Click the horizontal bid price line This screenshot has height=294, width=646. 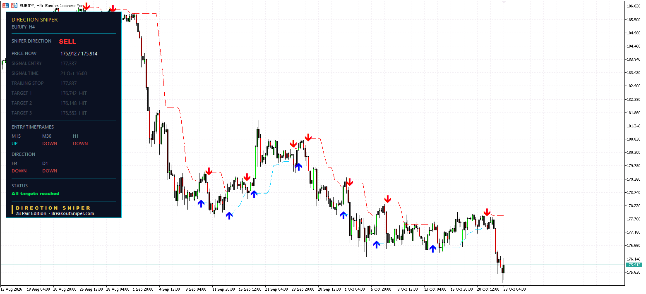pyautogui.click(x=312, y=265)
